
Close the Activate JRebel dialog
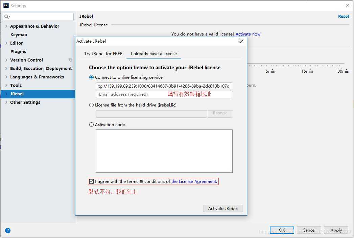(241, 41)
